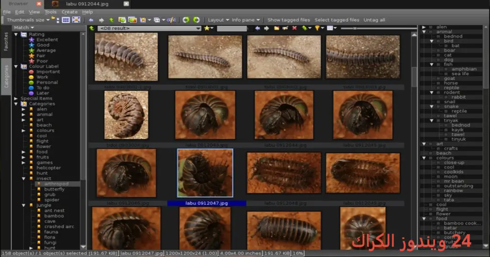The width and height of the screenshot is (490, 257).
Task: Select the Important colour label
Action: 48,72
